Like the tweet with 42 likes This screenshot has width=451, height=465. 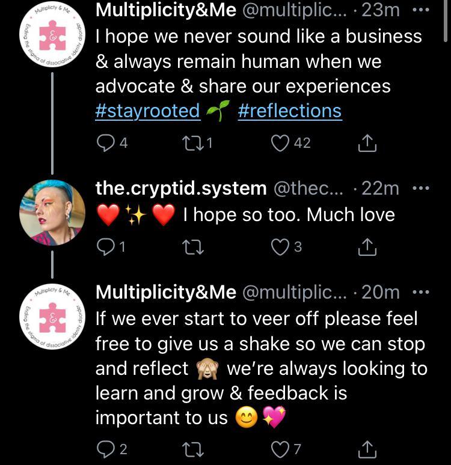280,143
